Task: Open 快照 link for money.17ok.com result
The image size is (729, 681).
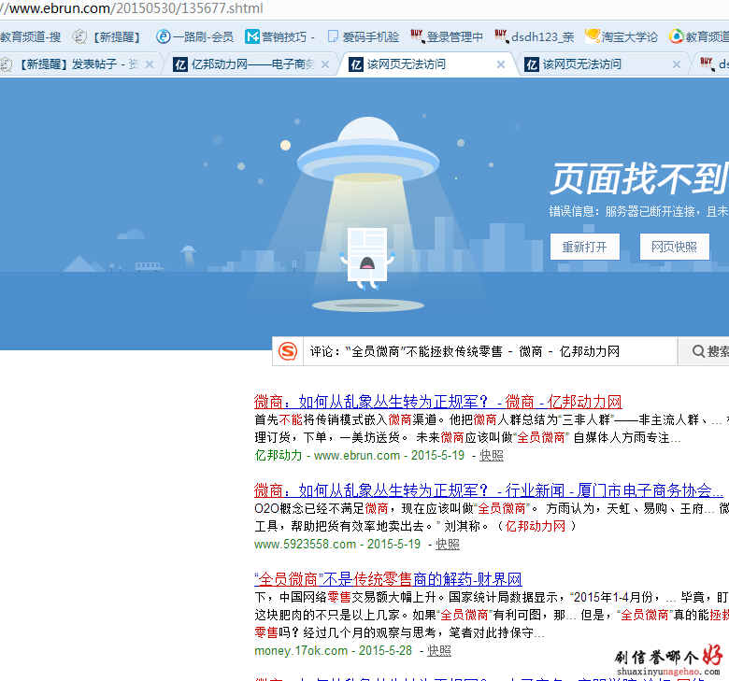Action: click(439, 650)
